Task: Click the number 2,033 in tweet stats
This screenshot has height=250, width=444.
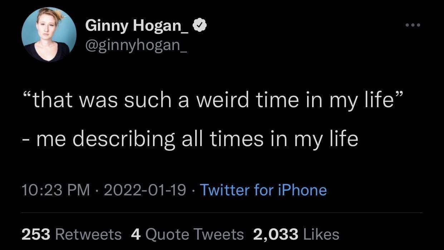Action: click(276, 234)
